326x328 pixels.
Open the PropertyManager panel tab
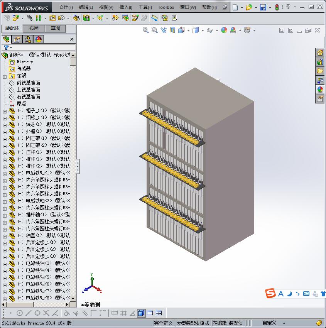click(17, 39)
